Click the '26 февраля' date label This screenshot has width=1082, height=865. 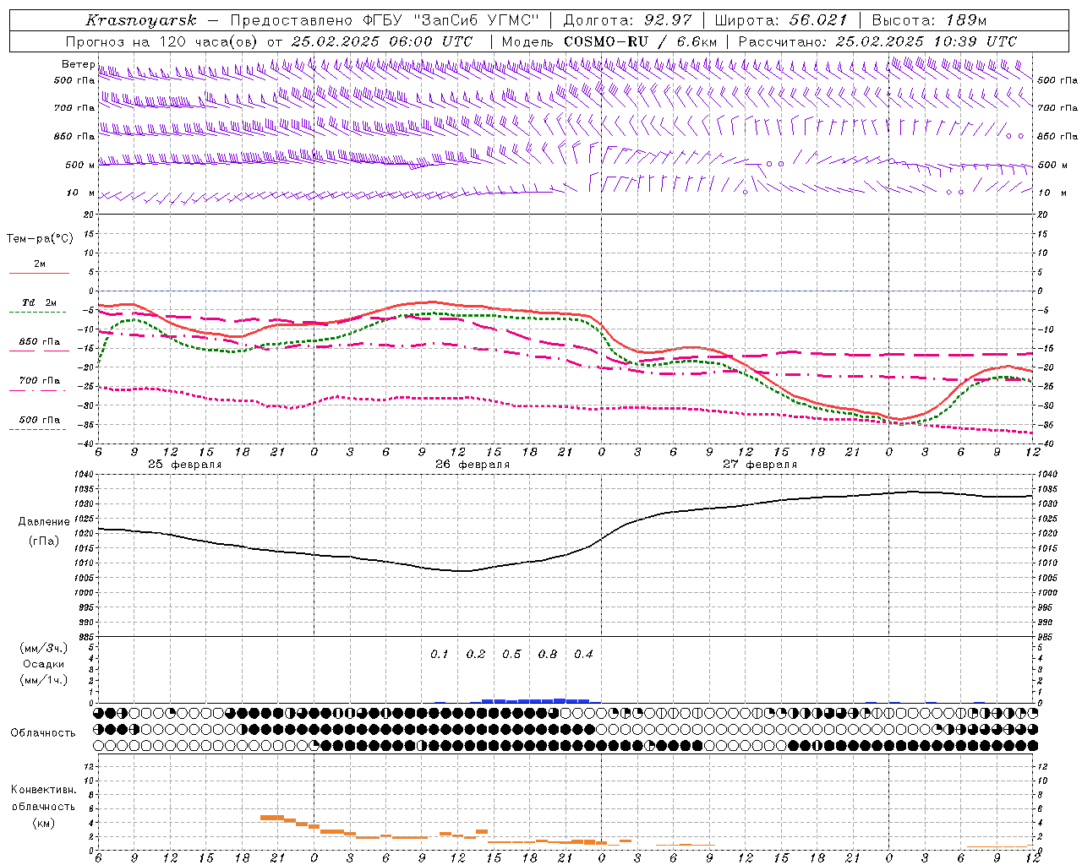472,465
